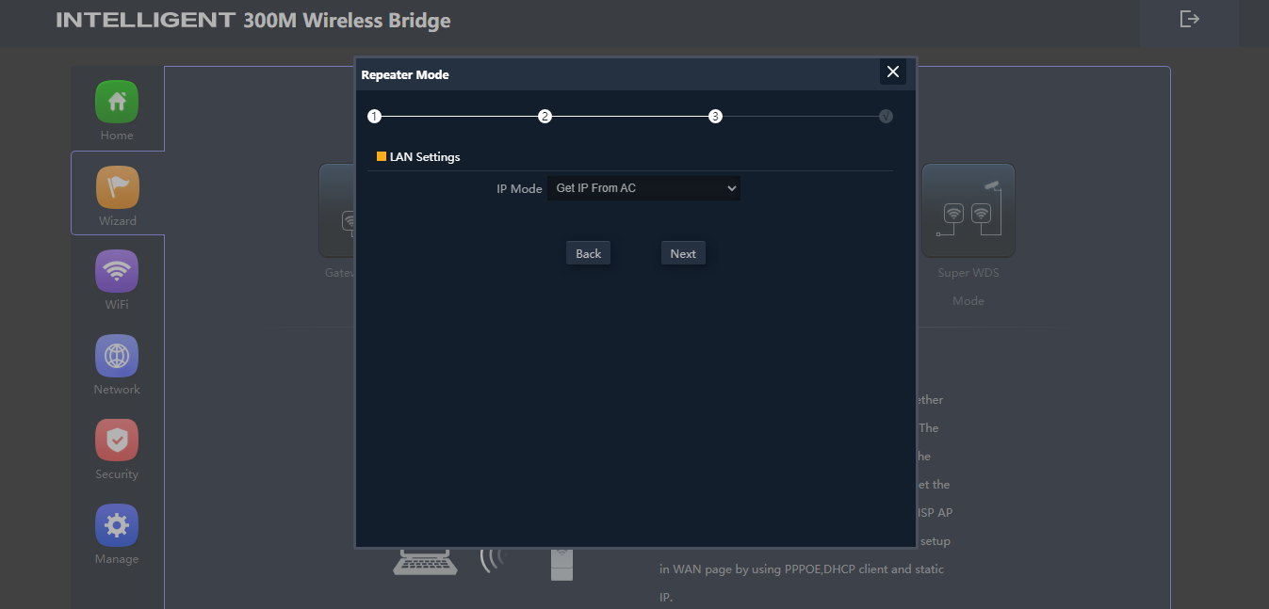
Task: Click wizard step 2 marker
Action: tap(545, 117)
